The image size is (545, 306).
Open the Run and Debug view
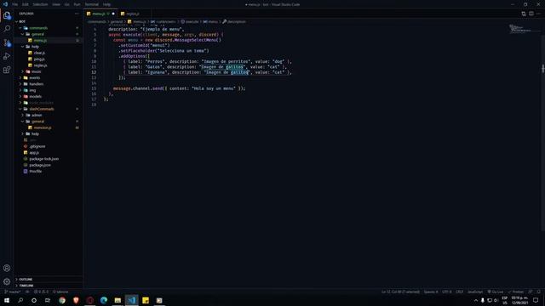click(x=7, y=56)
